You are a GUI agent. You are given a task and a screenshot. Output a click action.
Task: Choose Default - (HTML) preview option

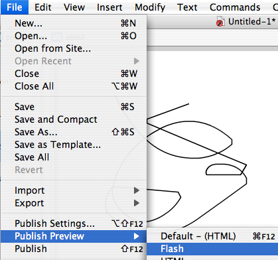[212, 236]
